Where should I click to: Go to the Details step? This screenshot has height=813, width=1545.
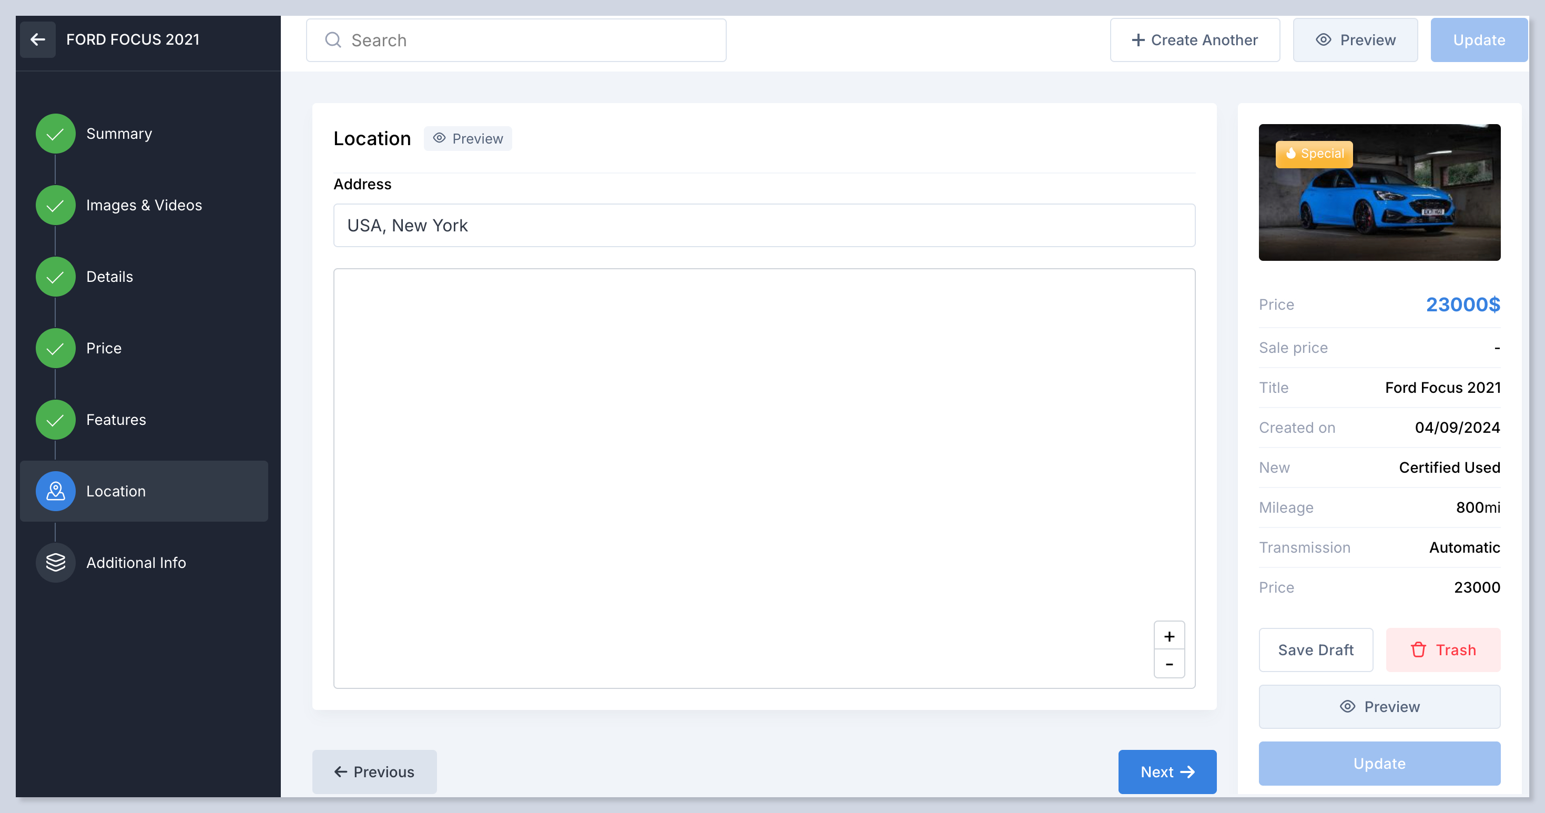[109, 277]
